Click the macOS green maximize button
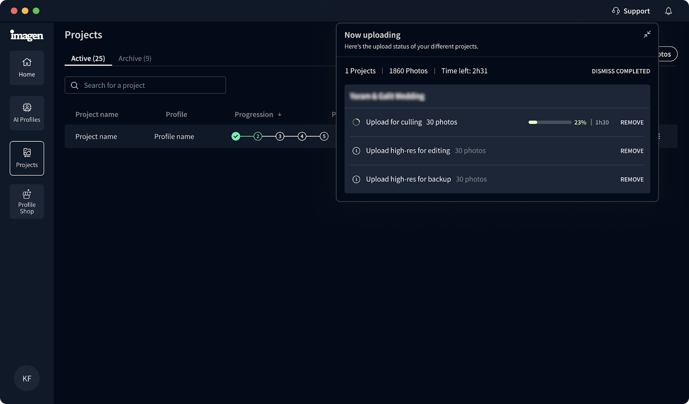This screenshot has height=404, width=689. (x=36, y=11)
